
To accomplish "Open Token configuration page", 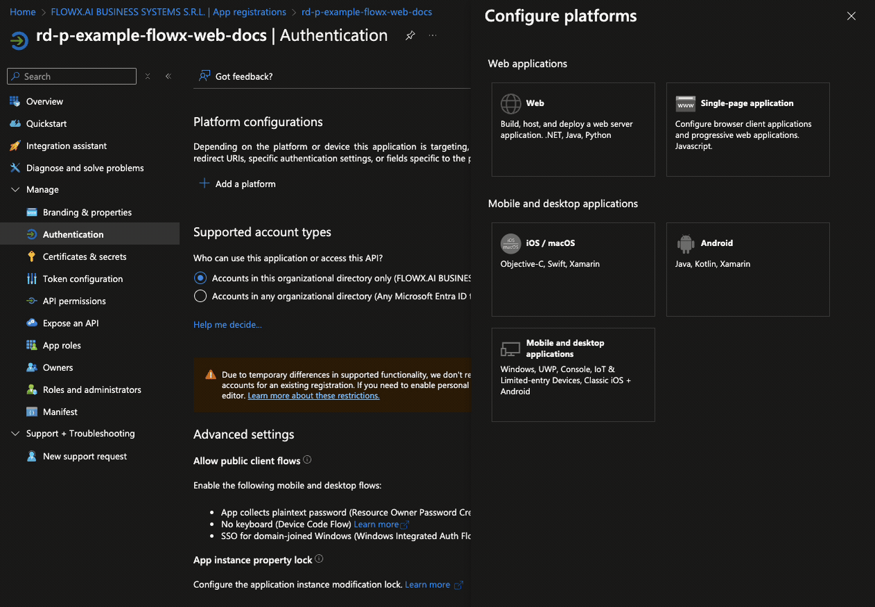I will (x=82, y=279).
